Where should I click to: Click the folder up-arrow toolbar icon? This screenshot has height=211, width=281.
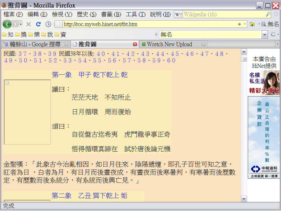[x=252, y=24]
